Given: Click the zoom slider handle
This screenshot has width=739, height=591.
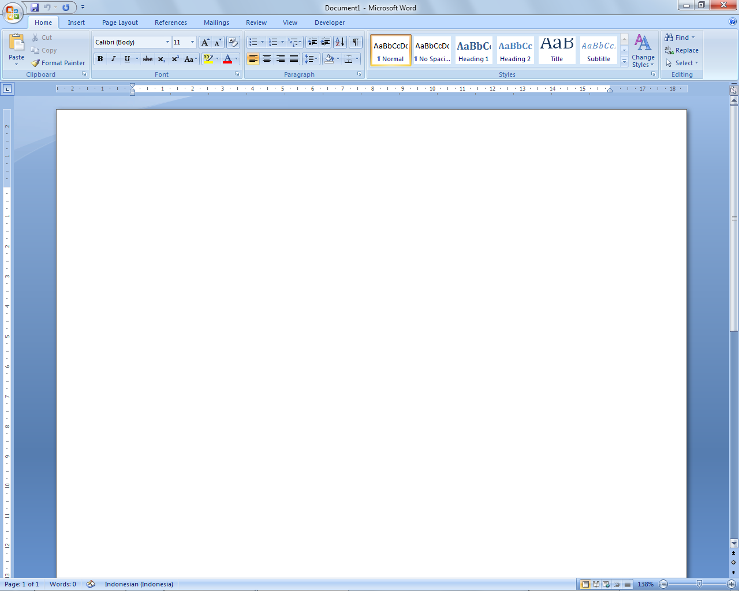Looking at the screenshot, I should click(x=699, y=584).
